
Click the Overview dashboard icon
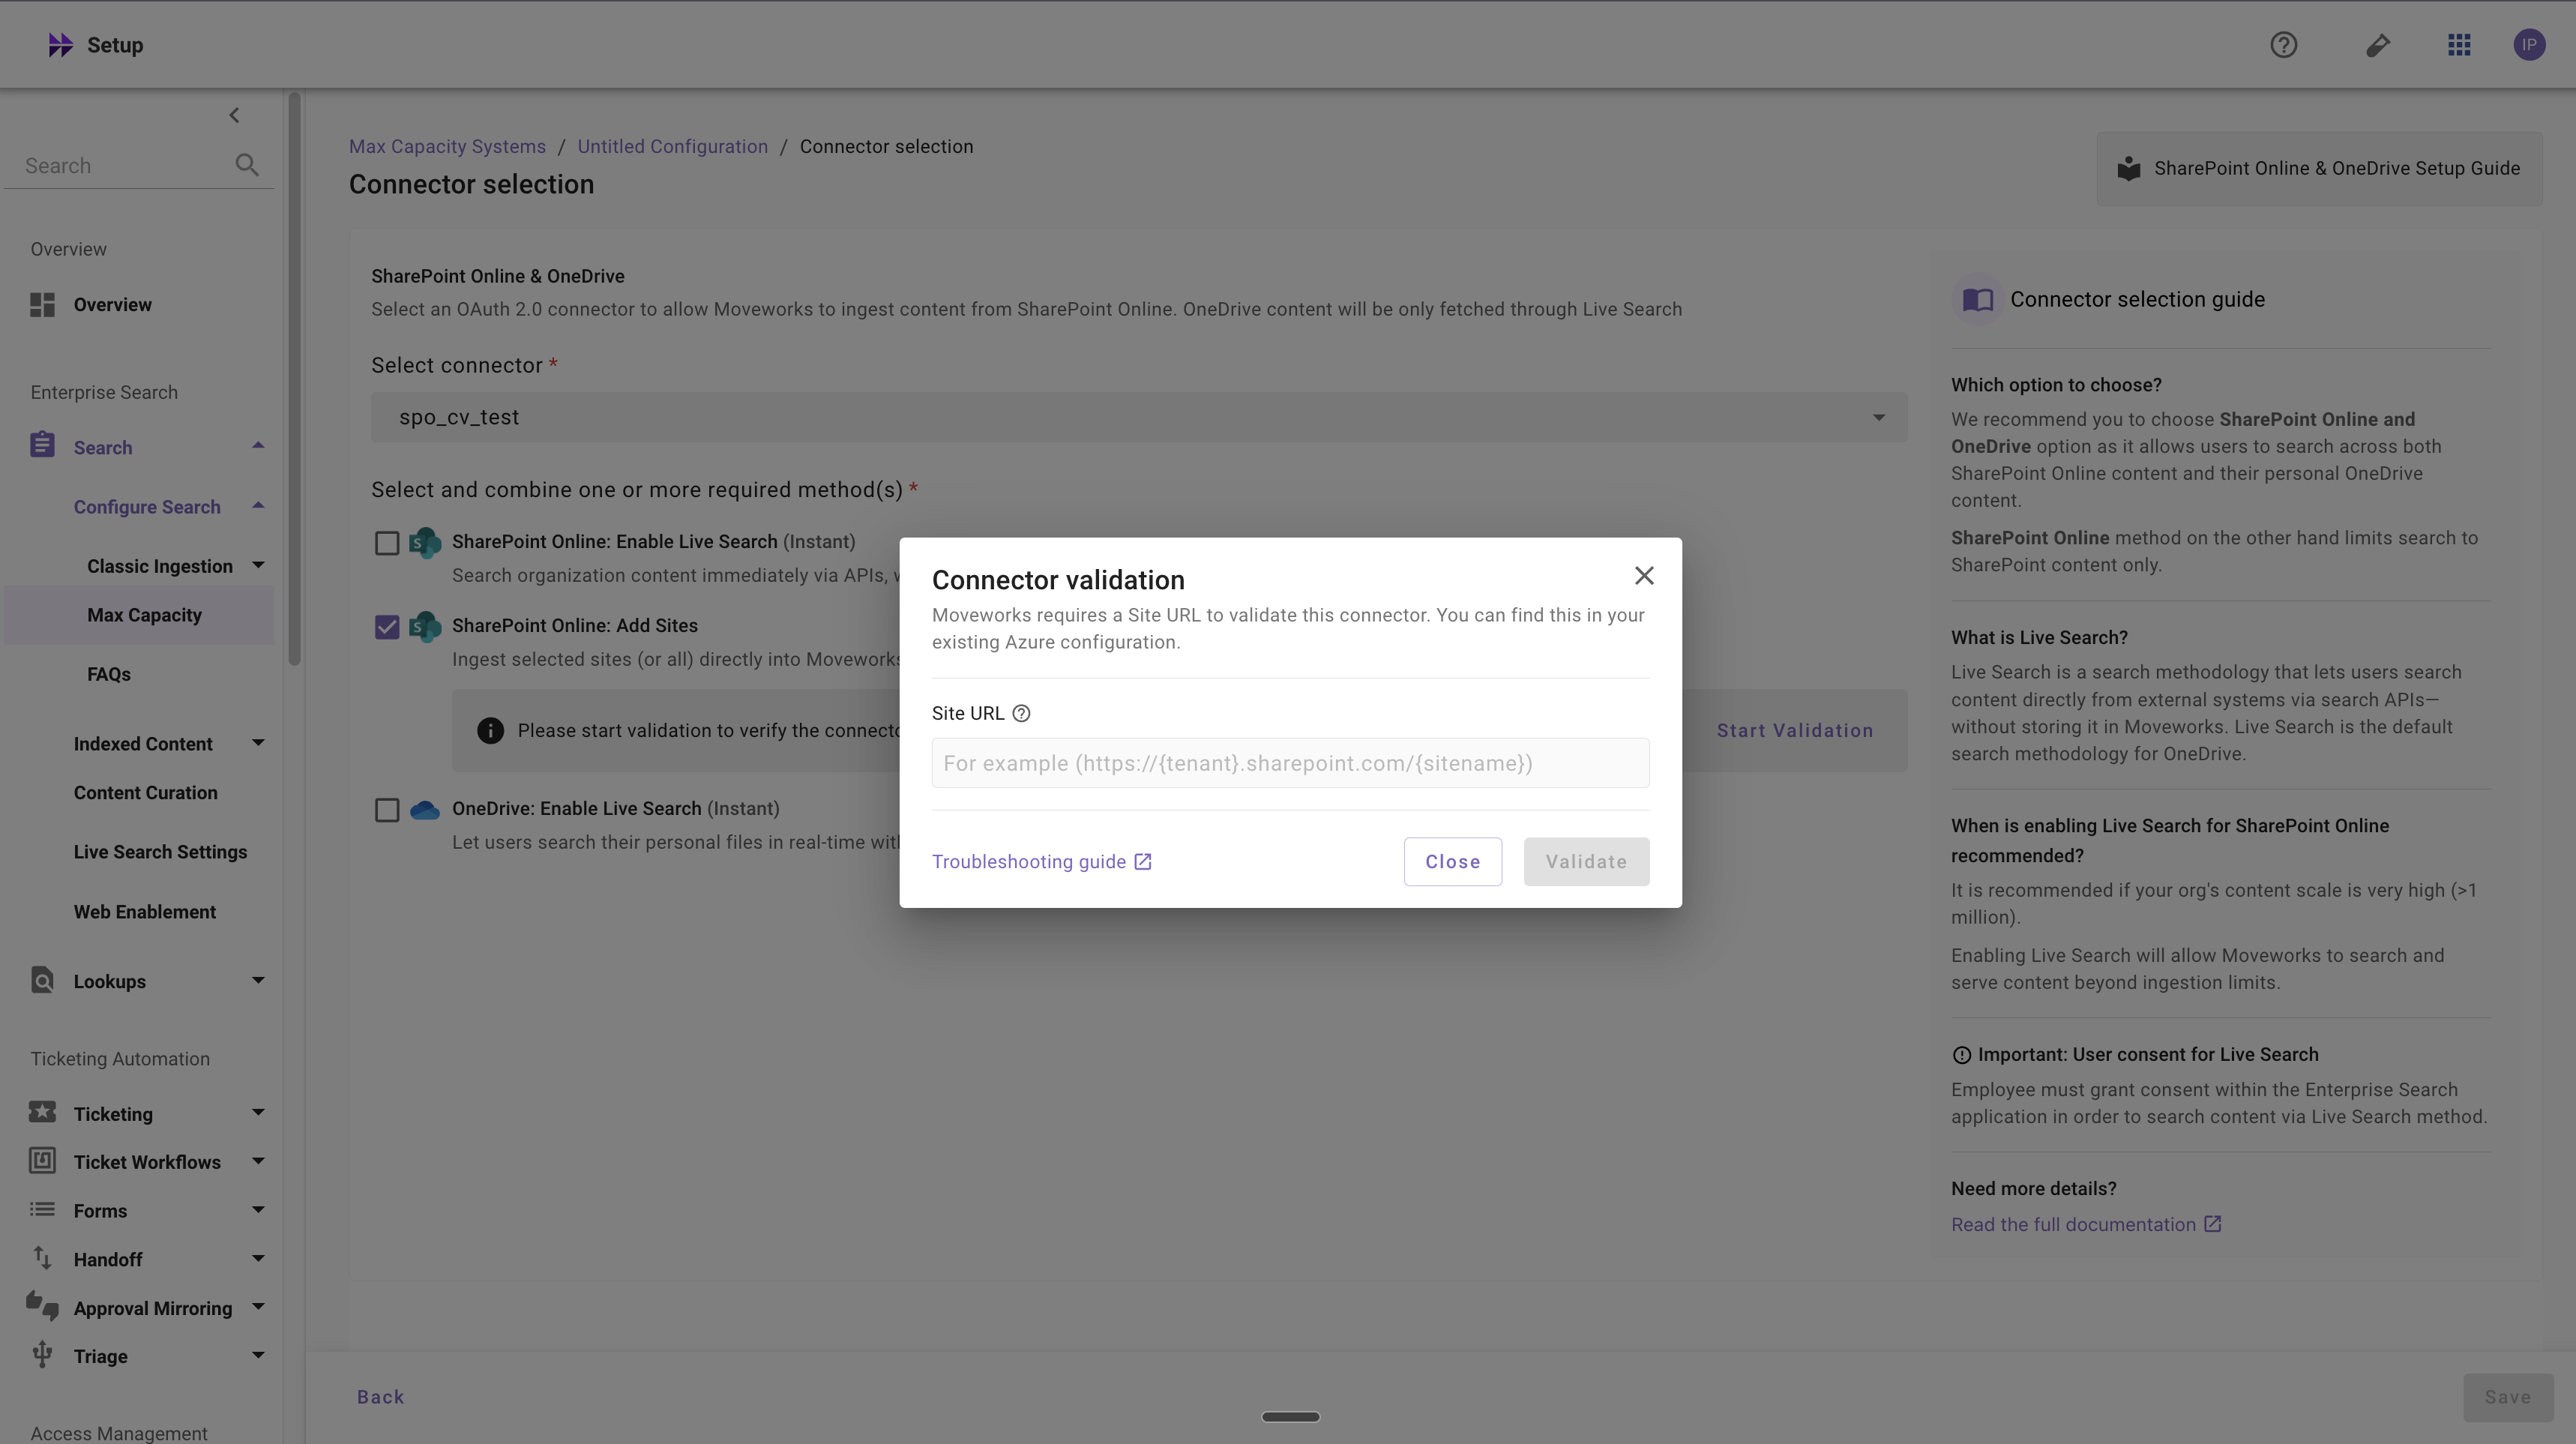(42, 305)
